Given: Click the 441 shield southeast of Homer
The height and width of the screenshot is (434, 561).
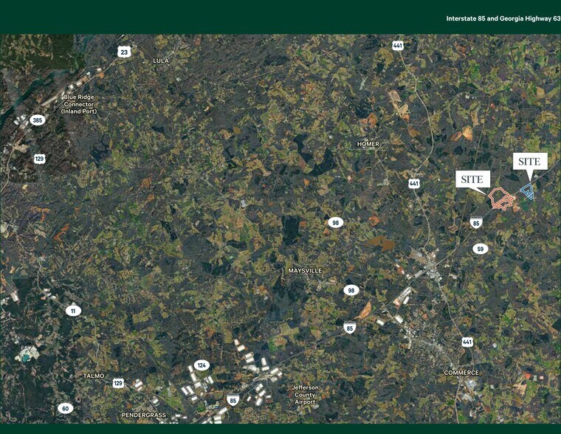Looking at the screenshot, I should 414,184.
